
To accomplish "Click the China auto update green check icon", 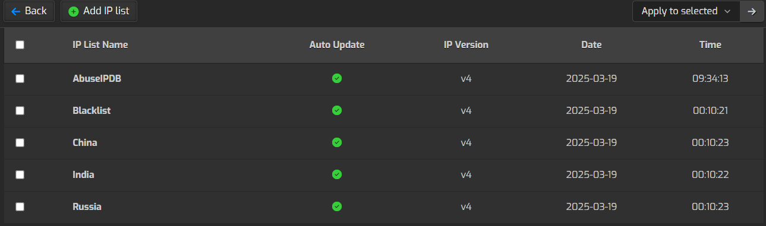I will click(x=337, y=142).
